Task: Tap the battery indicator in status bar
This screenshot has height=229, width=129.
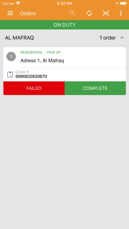Action: pos(123,4)
